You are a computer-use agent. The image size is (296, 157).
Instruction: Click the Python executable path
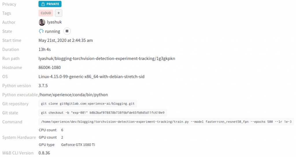tap(73, 95)
